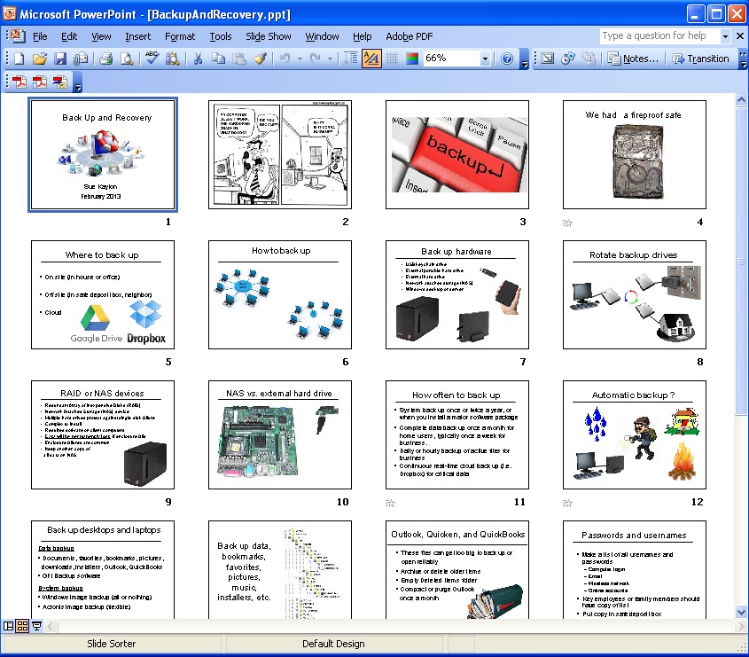Viewport: 749px width, 657px height.
Task: Open the View menu
Action: tap(101, 36)
